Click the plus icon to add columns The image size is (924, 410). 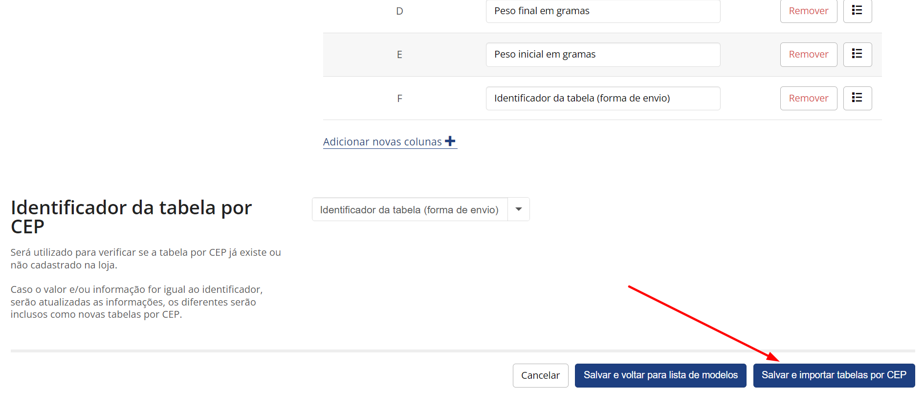(450, 142)
